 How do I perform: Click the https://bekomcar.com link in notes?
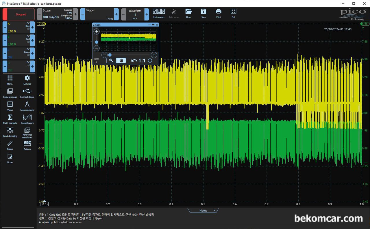coord(68,222)
